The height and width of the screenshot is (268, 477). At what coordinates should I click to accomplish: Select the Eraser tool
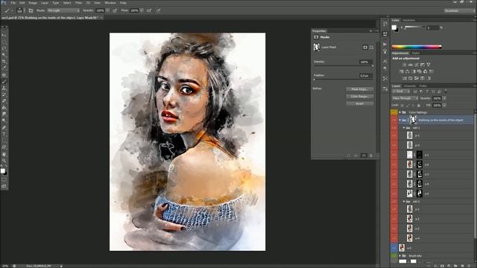point(4,101)
